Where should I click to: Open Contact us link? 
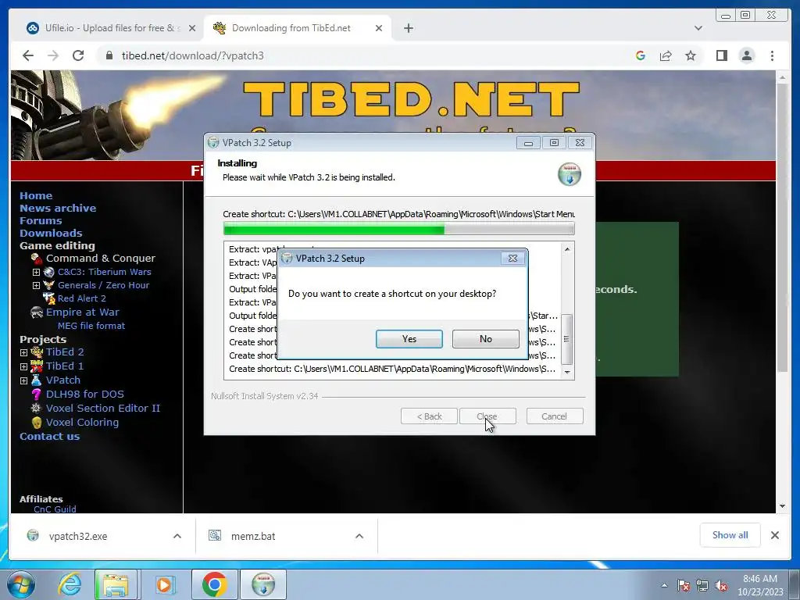pyautogui.click(x=49, y=436)
